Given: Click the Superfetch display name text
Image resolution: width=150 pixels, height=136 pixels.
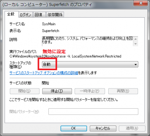Looking at the screenshot, I should tap(51, 31).
